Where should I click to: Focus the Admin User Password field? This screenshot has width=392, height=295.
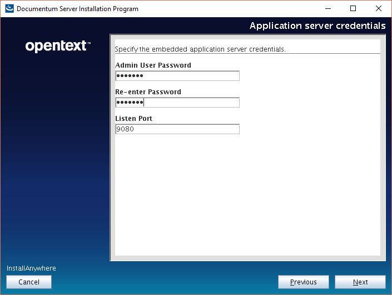pyautogui.click(x=177, y=76)
